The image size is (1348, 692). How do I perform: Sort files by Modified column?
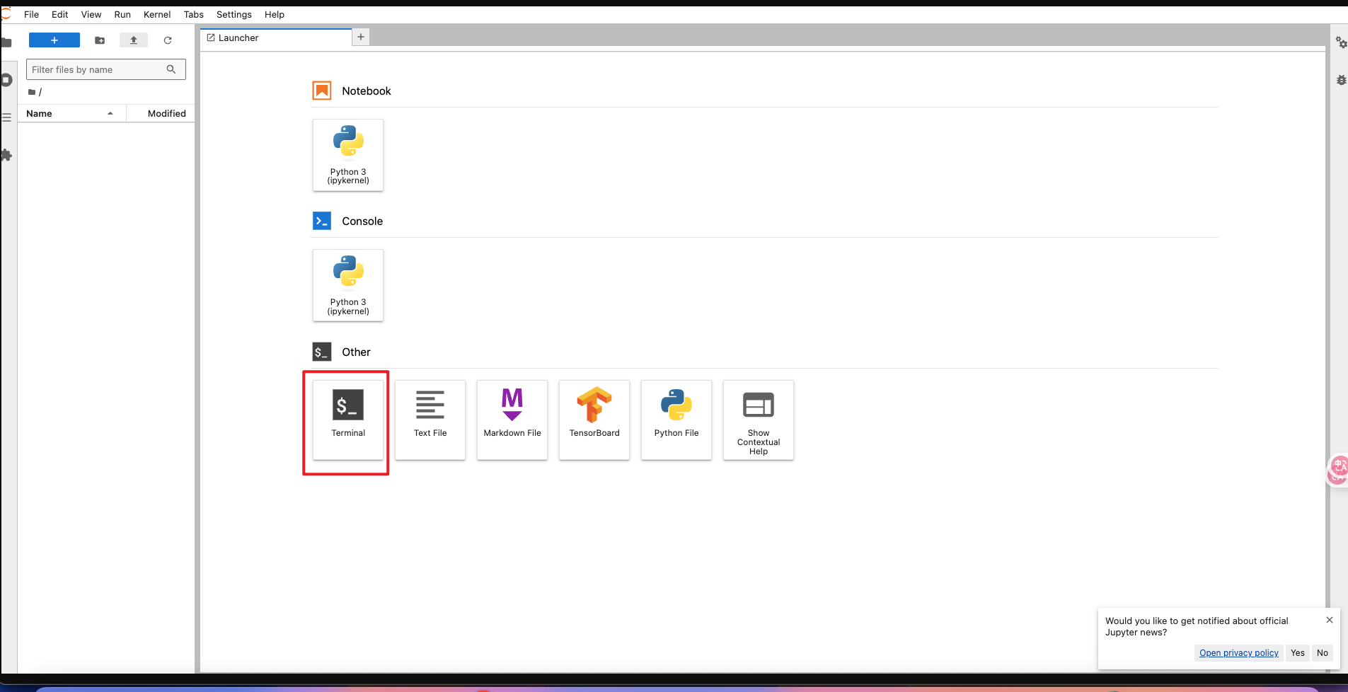[161, 113]
